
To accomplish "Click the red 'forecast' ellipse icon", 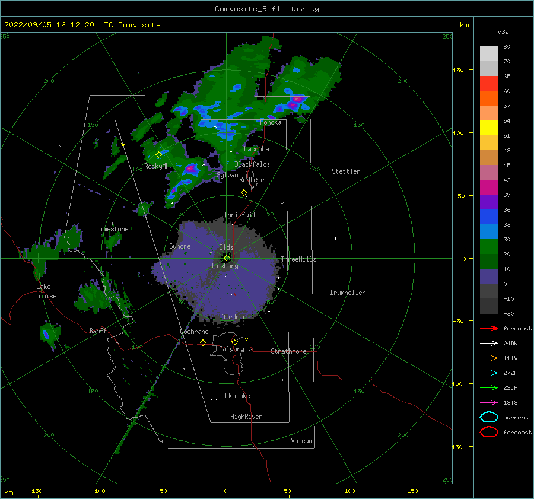I will (489, 432).
